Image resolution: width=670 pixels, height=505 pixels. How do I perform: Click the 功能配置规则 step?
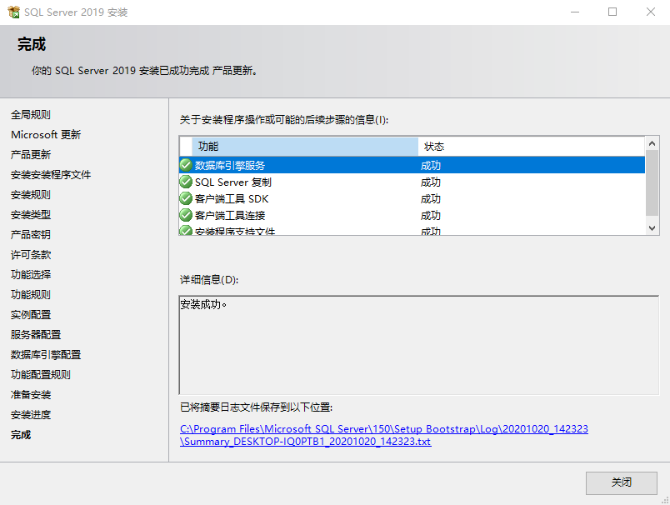[41, 375]
